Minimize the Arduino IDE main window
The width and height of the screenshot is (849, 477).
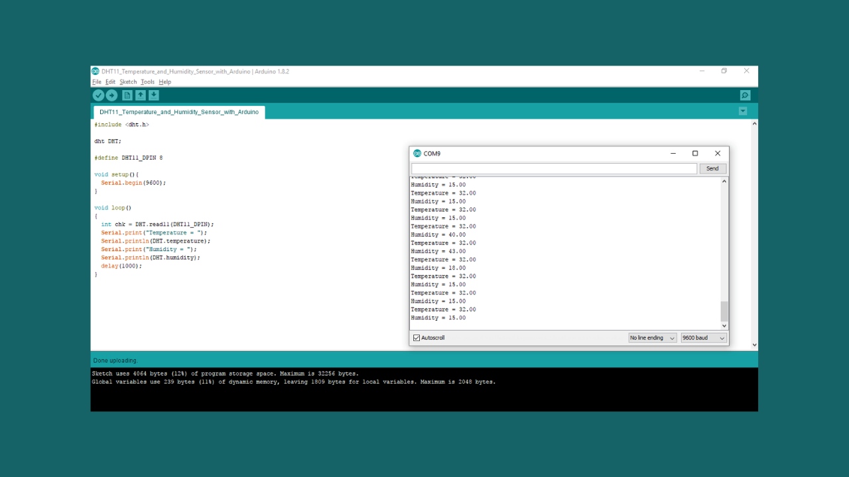click(702, 71)
